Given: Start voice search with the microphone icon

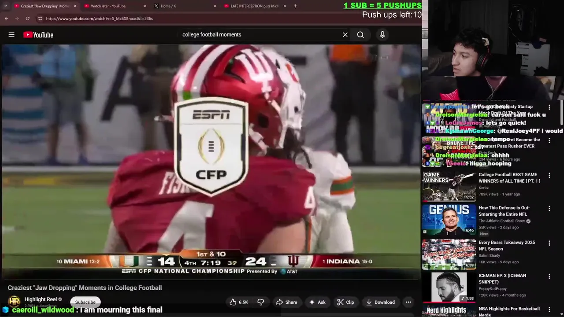Looking at the screenshot, I should [382, 35].
